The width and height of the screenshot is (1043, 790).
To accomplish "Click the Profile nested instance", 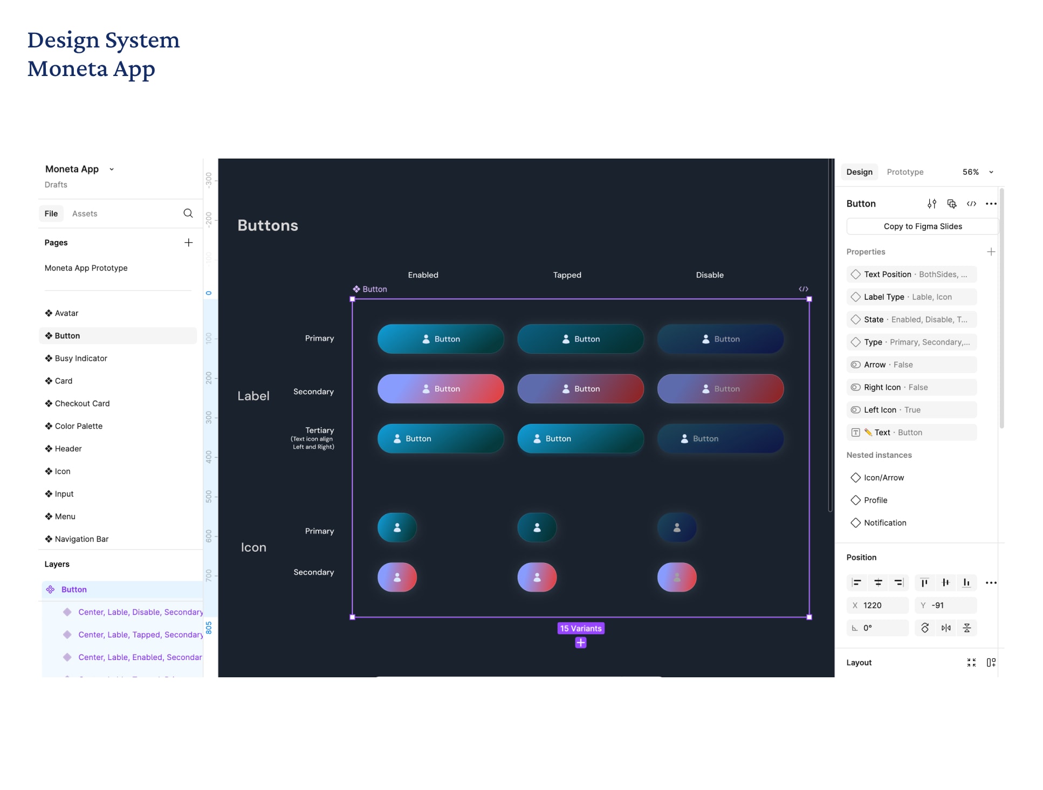I will (875, 500).
